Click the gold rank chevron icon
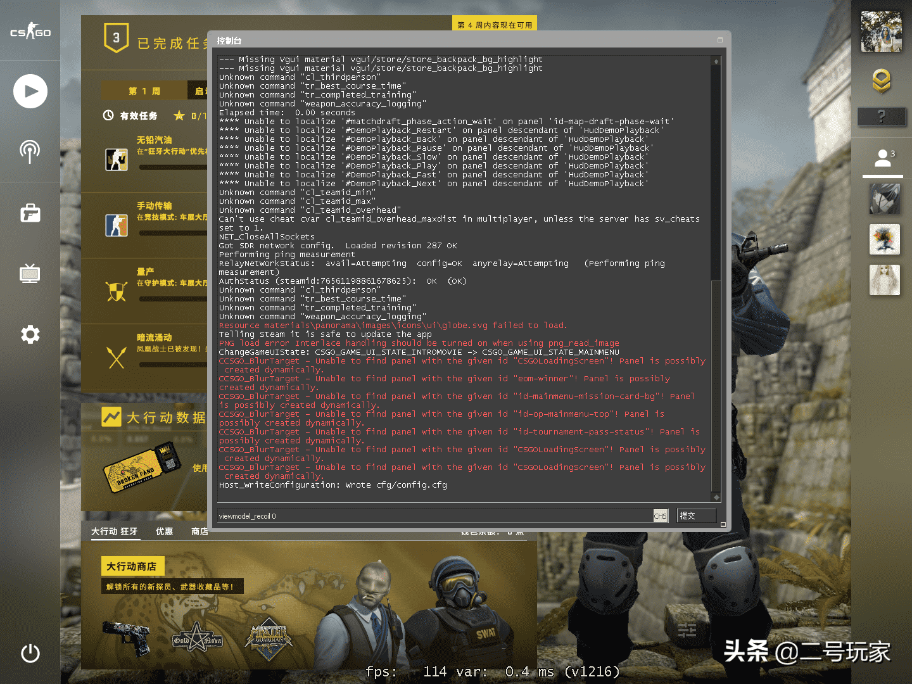Image resolution: width=912 pixels, height=684 pixels. coord(882,81)
